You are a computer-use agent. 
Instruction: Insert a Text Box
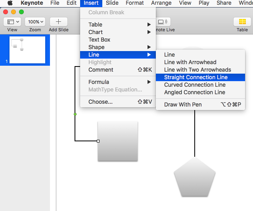[x=118, y=40]
